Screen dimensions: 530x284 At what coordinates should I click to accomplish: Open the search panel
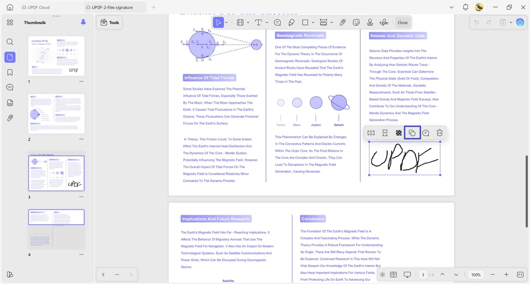[10, 42]
